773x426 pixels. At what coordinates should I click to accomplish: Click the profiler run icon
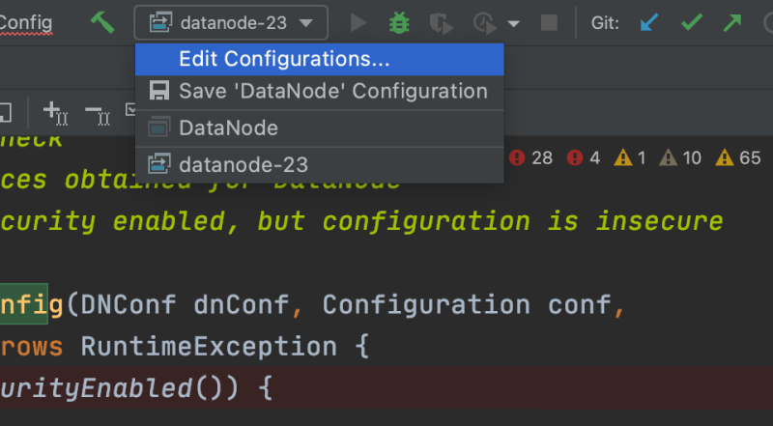(x=484, y=22)
